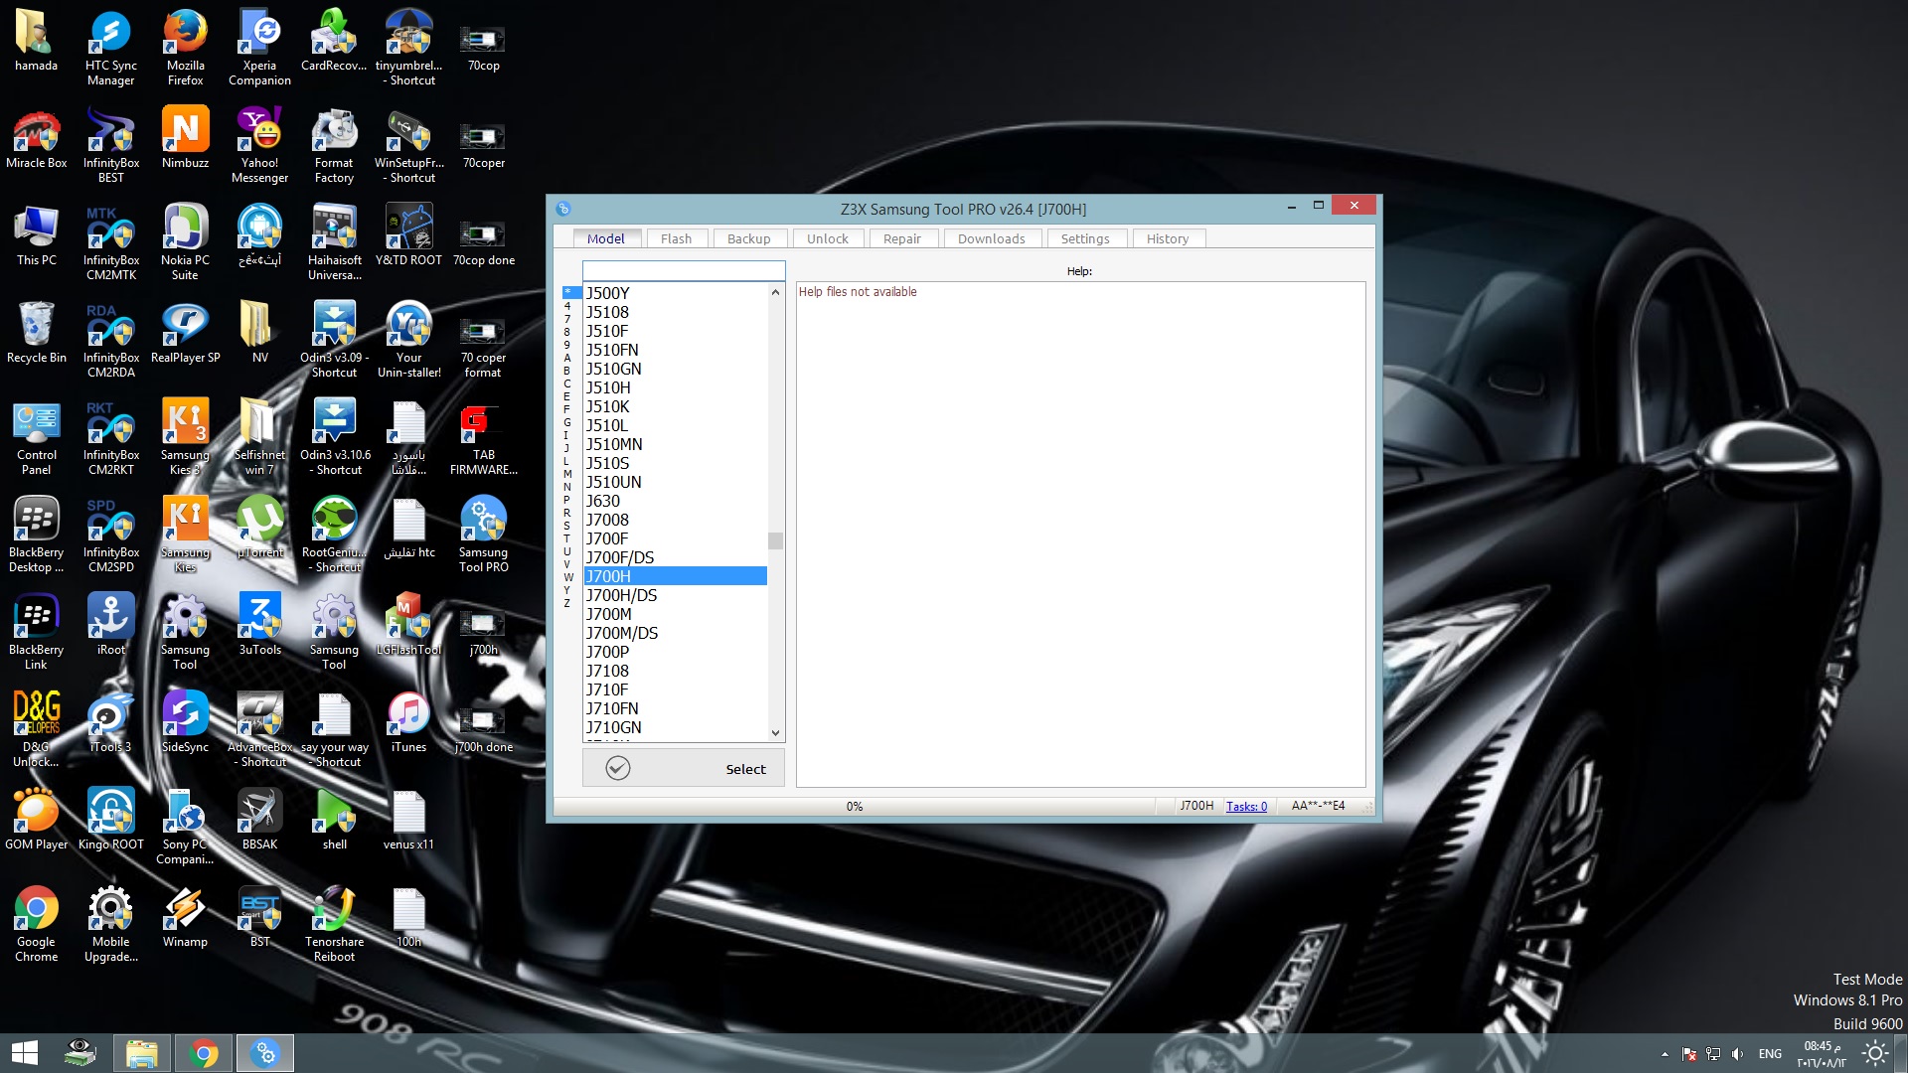
Task: Click the Select button with checkmark
Action: point(684,768)
